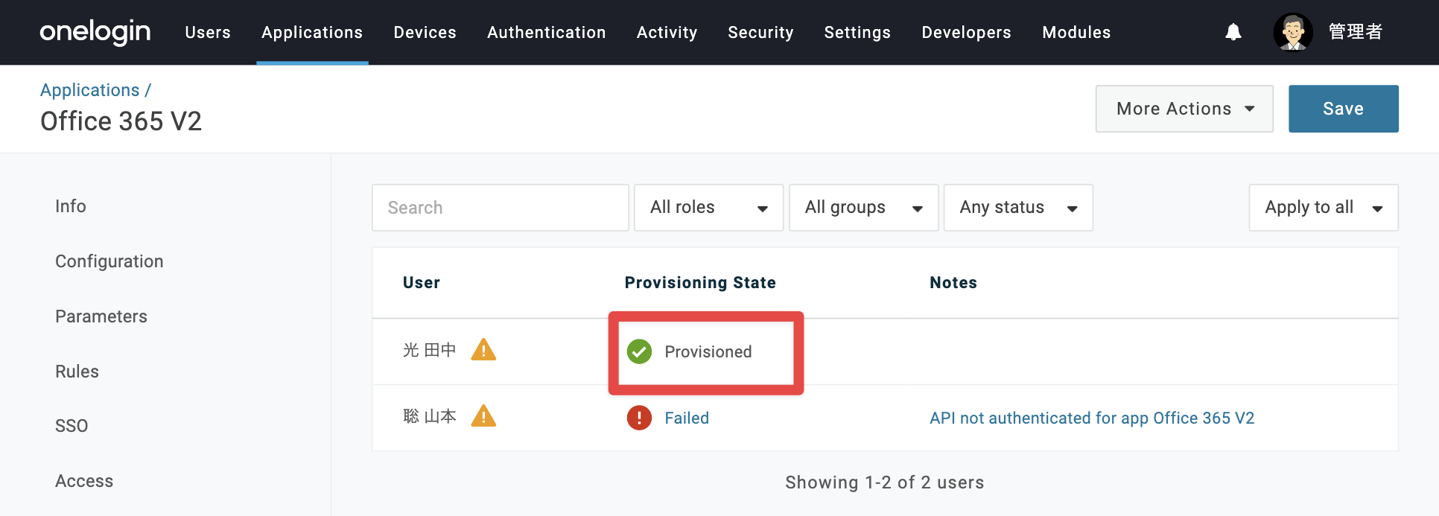Click the Notes column header
This screenshot has height=516, width=1439.
(x=953, y=283)
